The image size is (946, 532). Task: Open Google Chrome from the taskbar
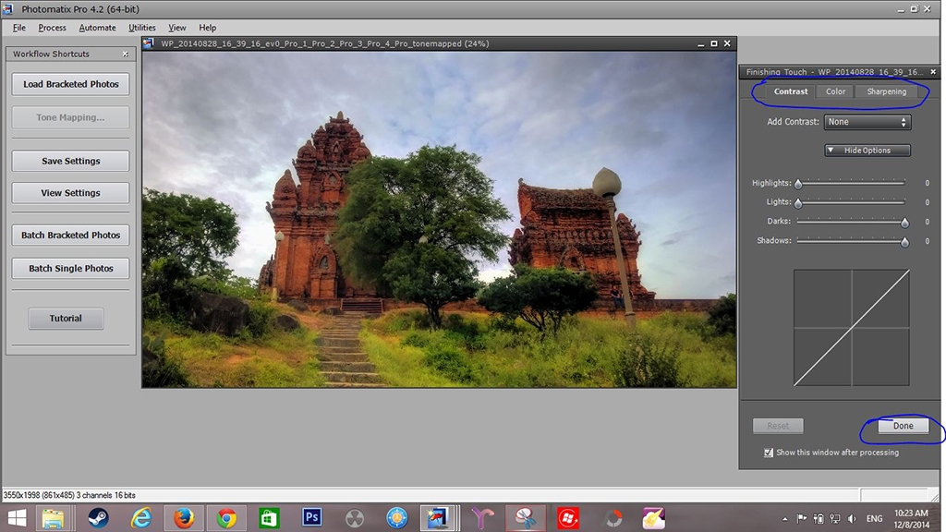click(x=225, y=518)
